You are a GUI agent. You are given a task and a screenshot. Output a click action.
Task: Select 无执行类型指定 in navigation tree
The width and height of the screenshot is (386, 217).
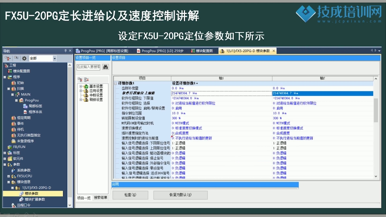click(29, 135)
